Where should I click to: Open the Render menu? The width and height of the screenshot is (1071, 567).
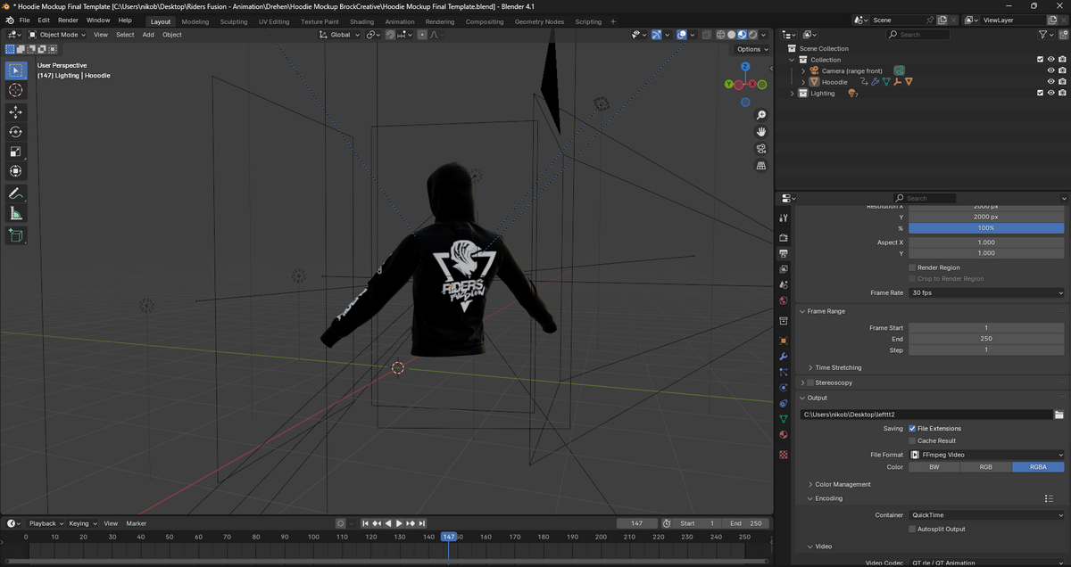68,20
